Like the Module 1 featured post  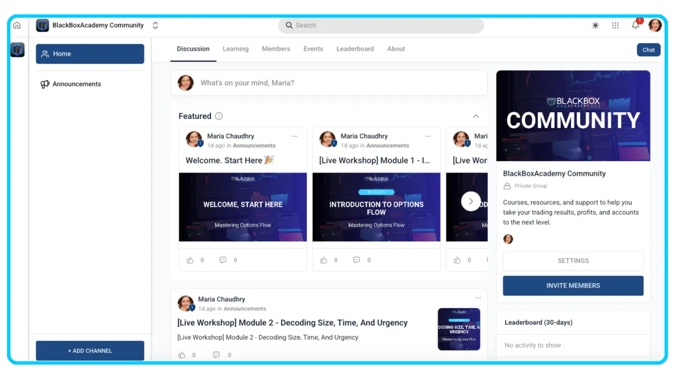[x=323, y=260]
